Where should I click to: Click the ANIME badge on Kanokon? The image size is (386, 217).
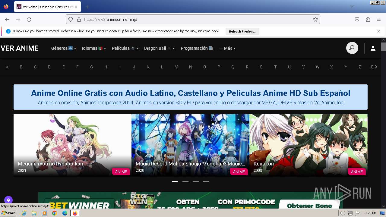point(357,171)
